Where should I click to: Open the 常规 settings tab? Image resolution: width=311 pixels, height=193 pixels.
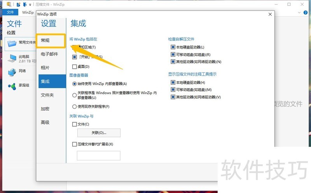point(51,40)
